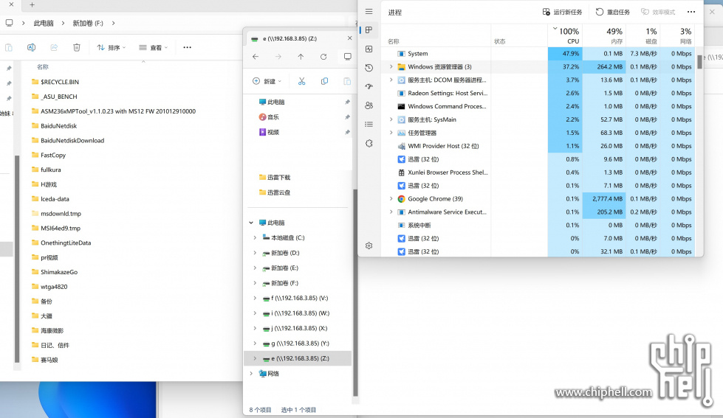Click Cut scissors icon in Z: Explorer

(301, 82)
